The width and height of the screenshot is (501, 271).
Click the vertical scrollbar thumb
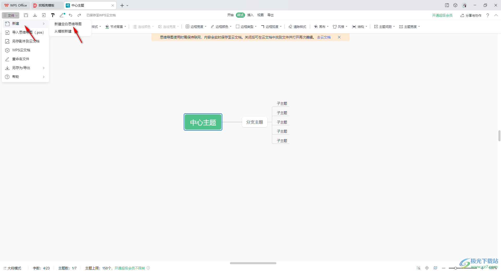click(x=499, y=135)
